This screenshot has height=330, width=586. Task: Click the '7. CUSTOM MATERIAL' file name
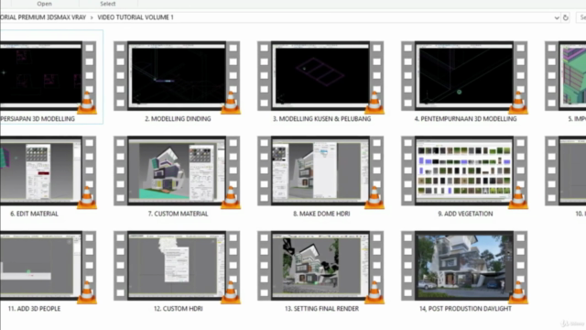coord(178,214)
